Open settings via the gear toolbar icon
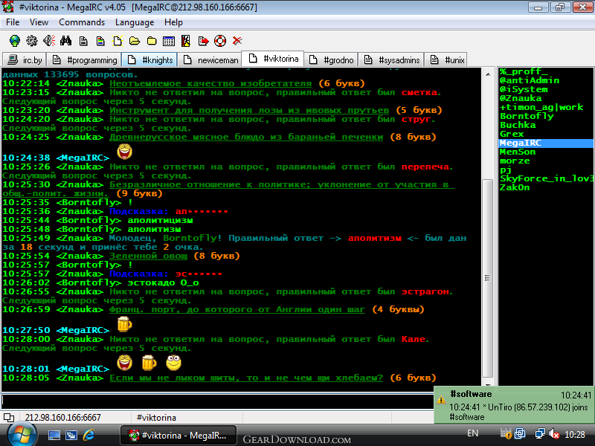Screen dimensions: 595x446 32,41
